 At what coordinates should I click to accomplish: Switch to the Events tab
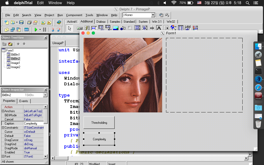(x=24, y=101)
